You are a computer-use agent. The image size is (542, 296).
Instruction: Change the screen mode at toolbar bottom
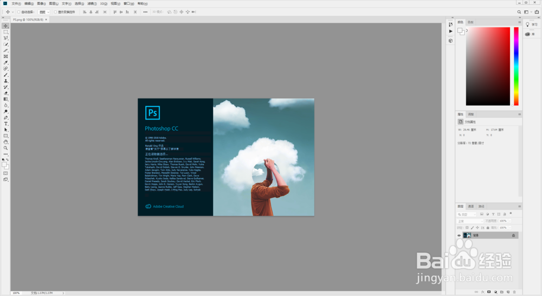click(5, 180)
